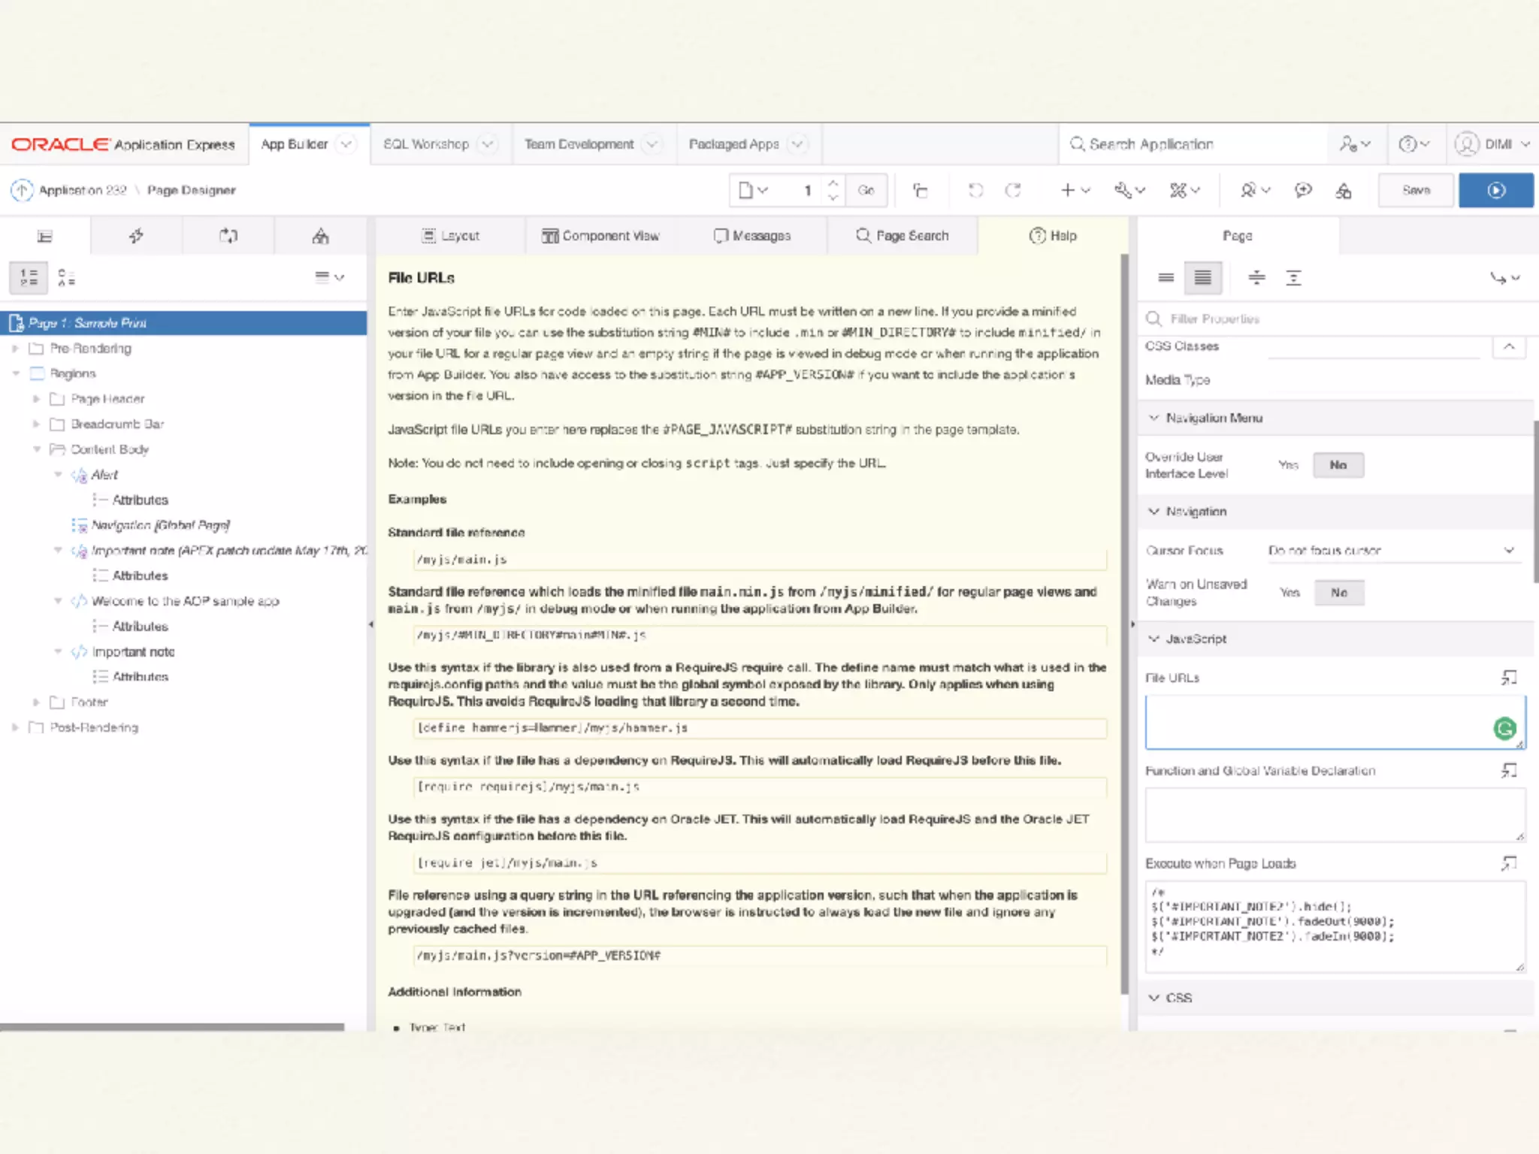Open the Processing tab icon
The height and width of the screenshot is (1154, 1539).
pos(228,237)
